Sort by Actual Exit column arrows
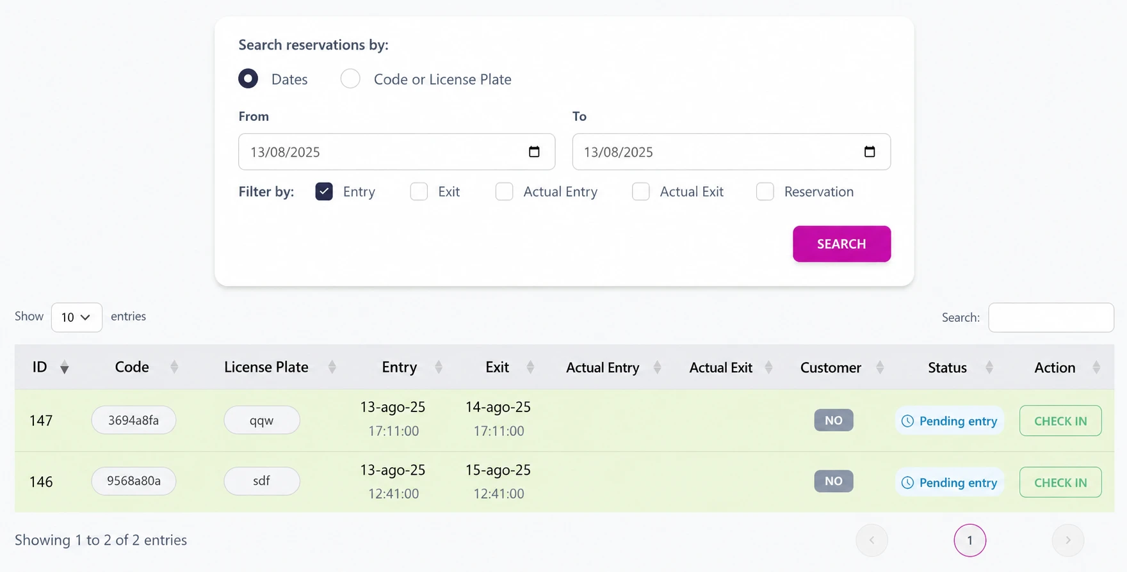The image size is (1127, 572). [768, 367]
